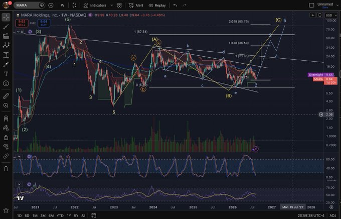The image size is (341, 219).
Task: Open candlestick chart type selector
Action: pos(74,5)
